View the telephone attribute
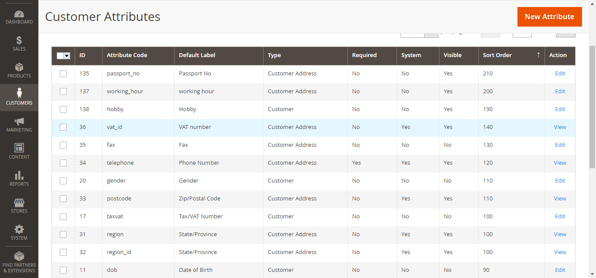The height and width of the screenshot is (278, 596). (560, 163)
